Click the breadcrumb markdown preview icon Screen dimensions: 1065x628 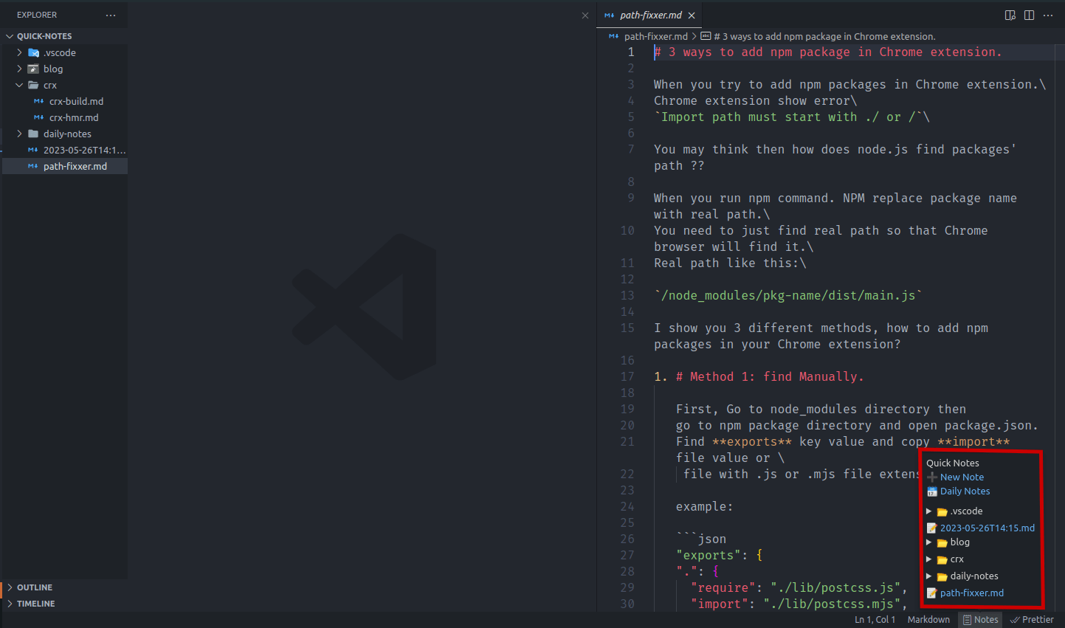(705, 35)
